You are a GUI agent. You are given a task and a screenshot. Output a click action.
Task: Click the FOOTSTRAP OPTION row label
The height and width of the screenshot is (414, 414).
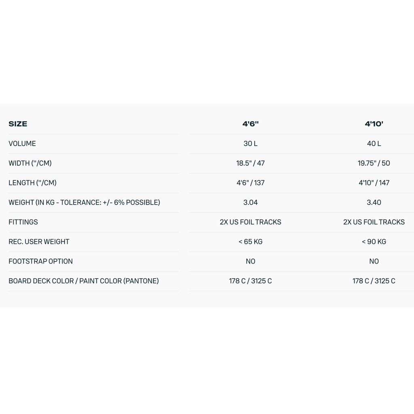coord(41,261)
